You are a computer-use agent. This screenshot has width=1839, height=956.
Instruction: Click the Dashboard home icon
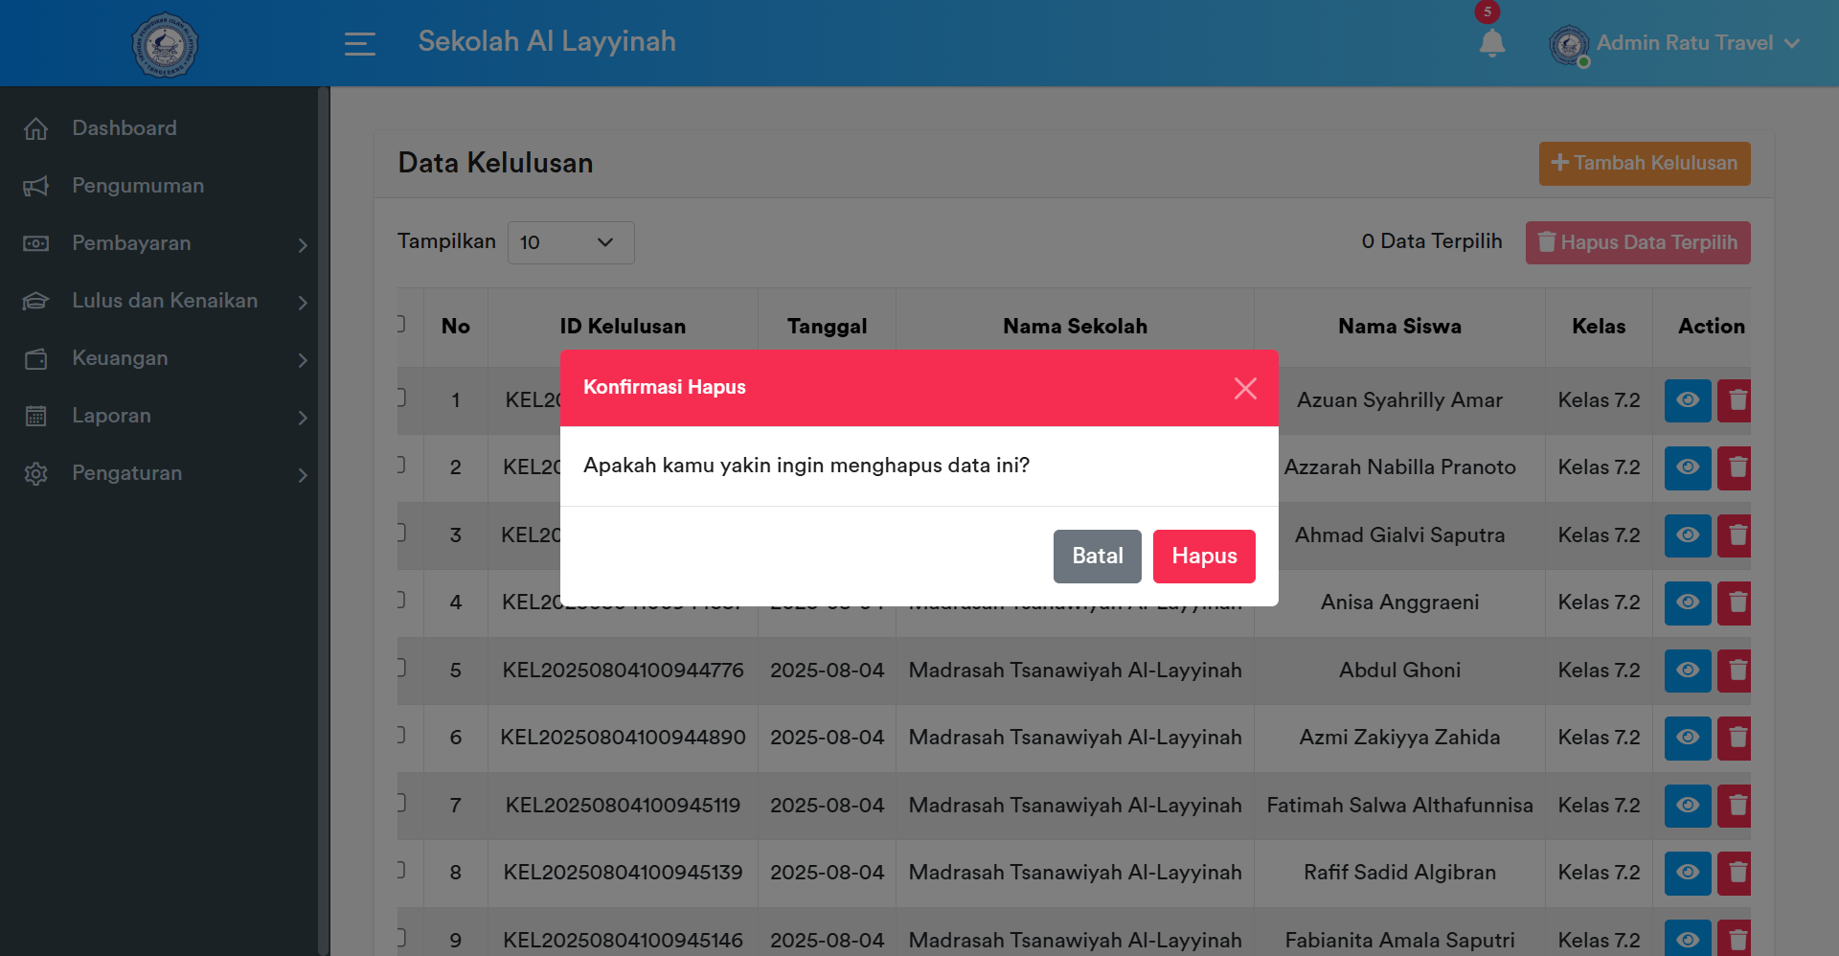pyautogui.click(x=36, y=127)
